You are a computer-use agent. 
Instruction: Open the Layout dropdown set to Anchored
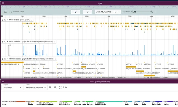click(12, 88)
